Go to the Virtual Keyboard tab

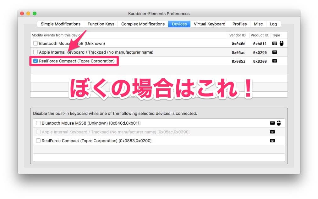pyautogui.click(x=210, y=24)
